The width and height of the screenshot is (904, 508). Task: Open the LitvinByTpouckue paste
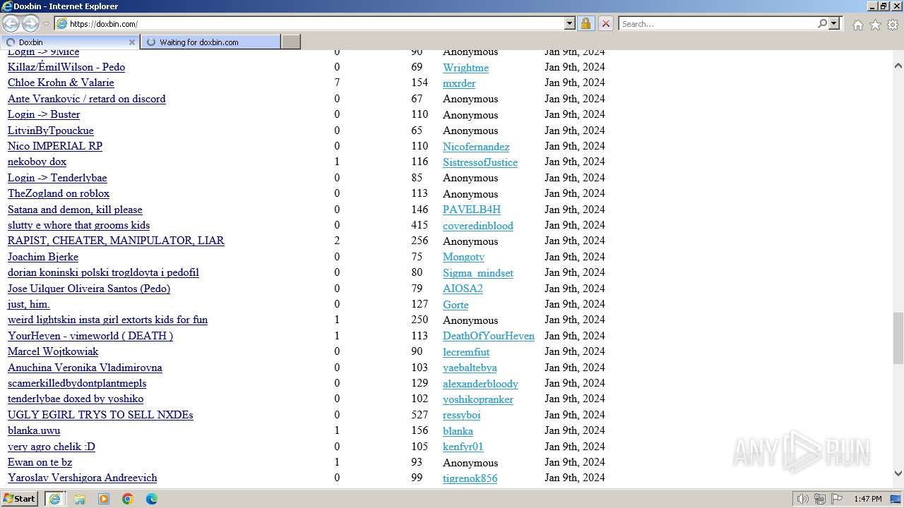(51, 131)
